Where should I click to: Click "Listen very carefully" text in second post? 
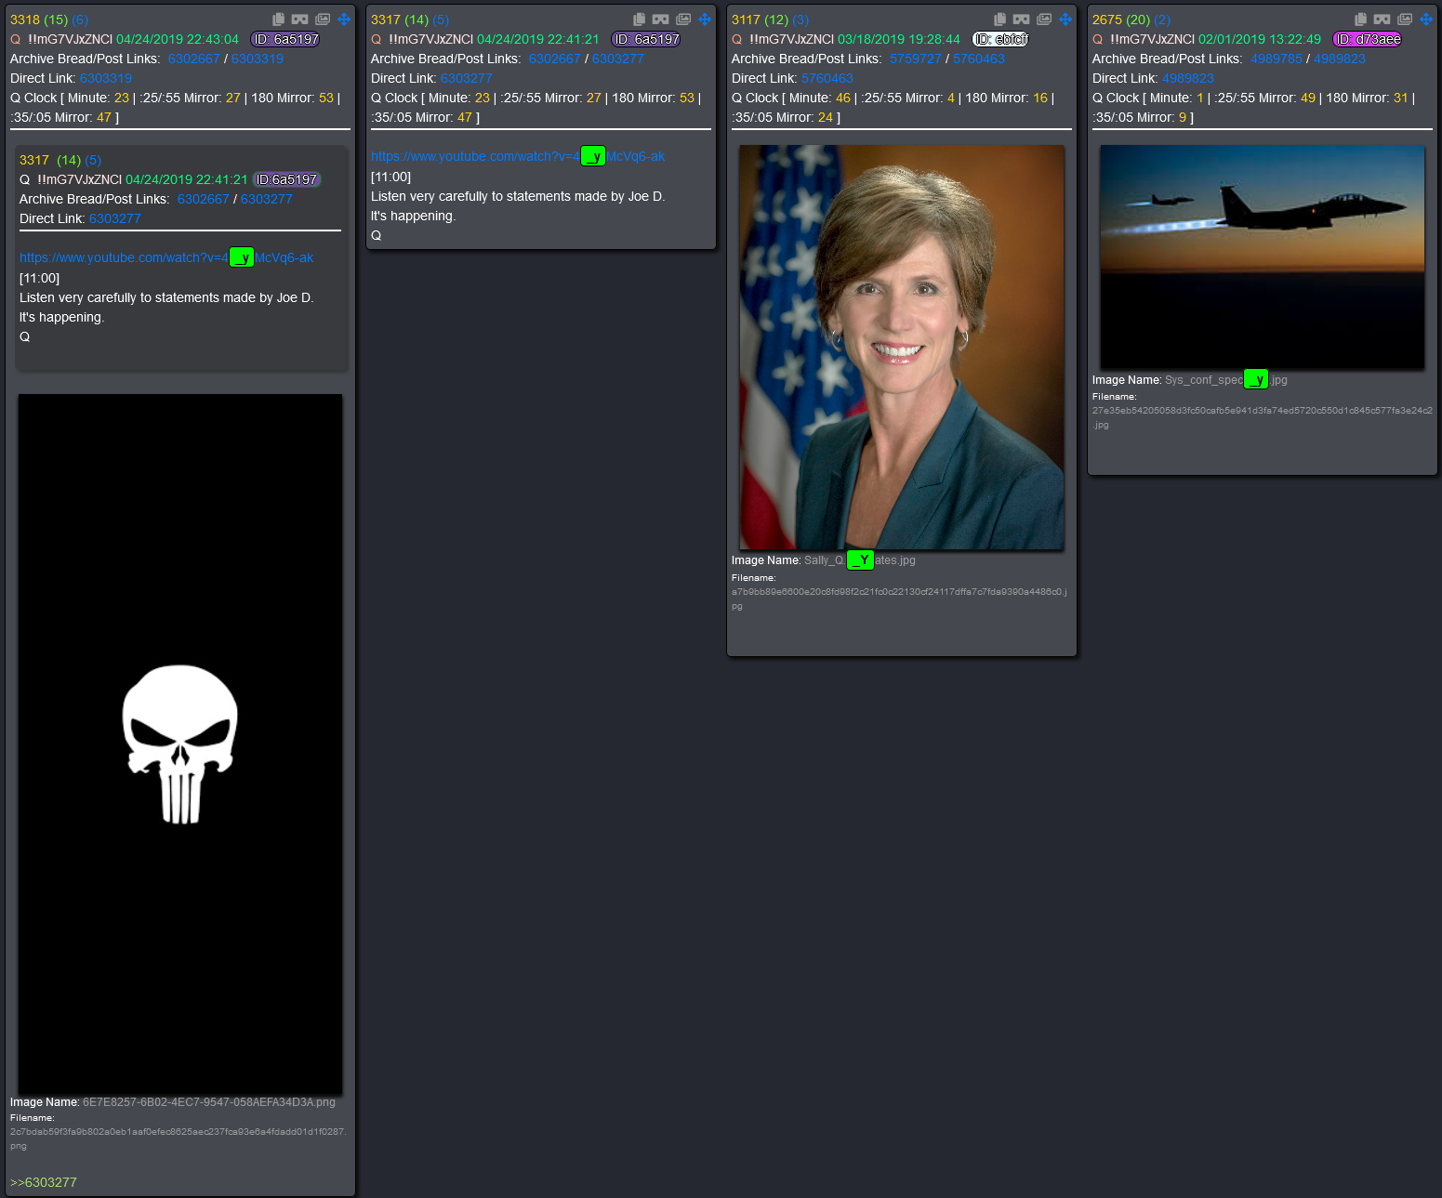(x=518, y=196)
